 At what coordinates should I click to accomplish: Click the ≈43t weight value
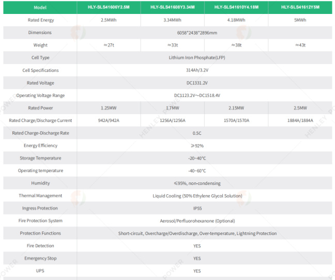point(300,45)
